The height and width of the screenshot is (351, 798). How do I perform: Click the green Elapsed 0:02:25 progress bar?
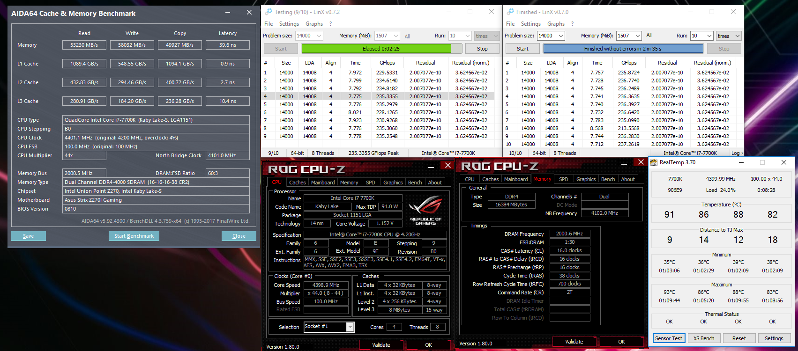[381, 49]
